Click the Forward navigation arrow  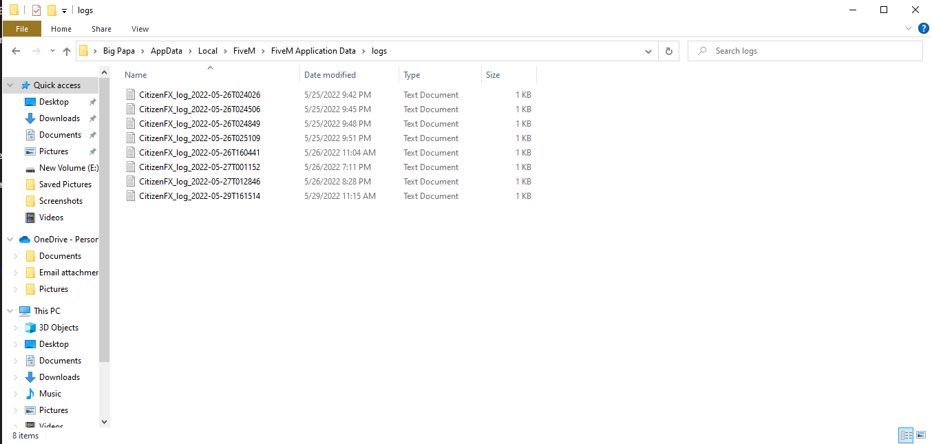point(36,51)
